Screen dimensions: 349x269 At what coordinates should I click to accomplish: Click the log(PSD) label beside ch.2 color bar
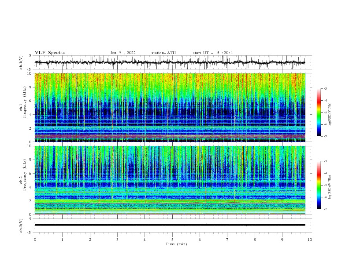pyautogui.click(x=330, y=187)
